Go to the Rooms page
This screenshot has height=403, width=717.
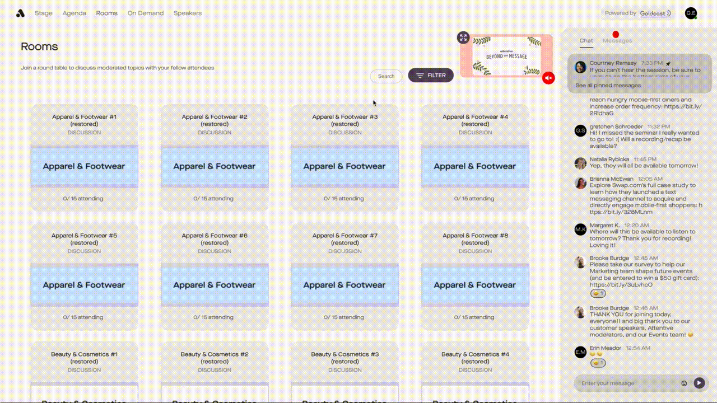pyautogui.click(x=106, y=13)
